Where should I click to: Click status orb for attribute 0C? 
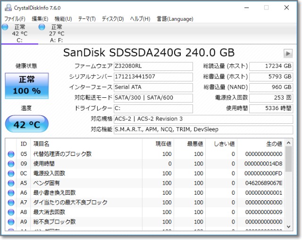click(11, 173)
